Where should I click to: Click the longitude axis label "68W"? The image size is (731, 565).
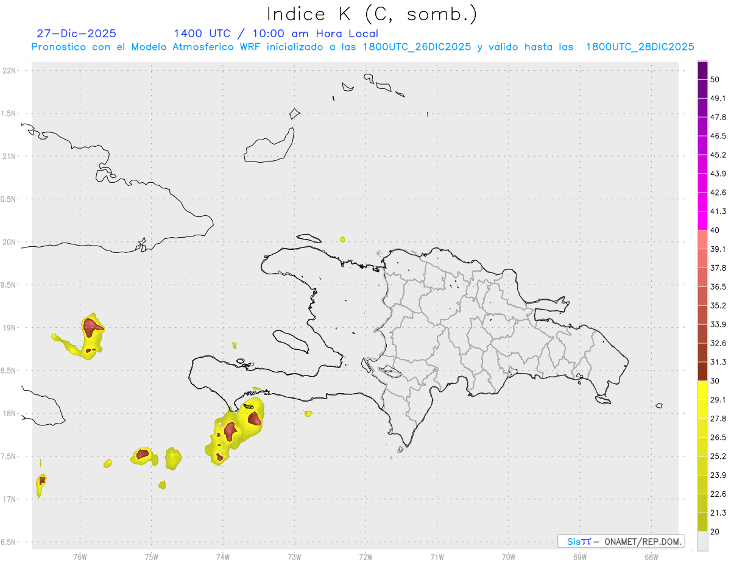(651, 557)
